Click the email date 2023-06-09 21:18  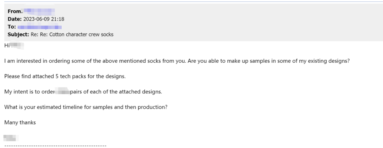pyautogui.click(x=44, y=19)
